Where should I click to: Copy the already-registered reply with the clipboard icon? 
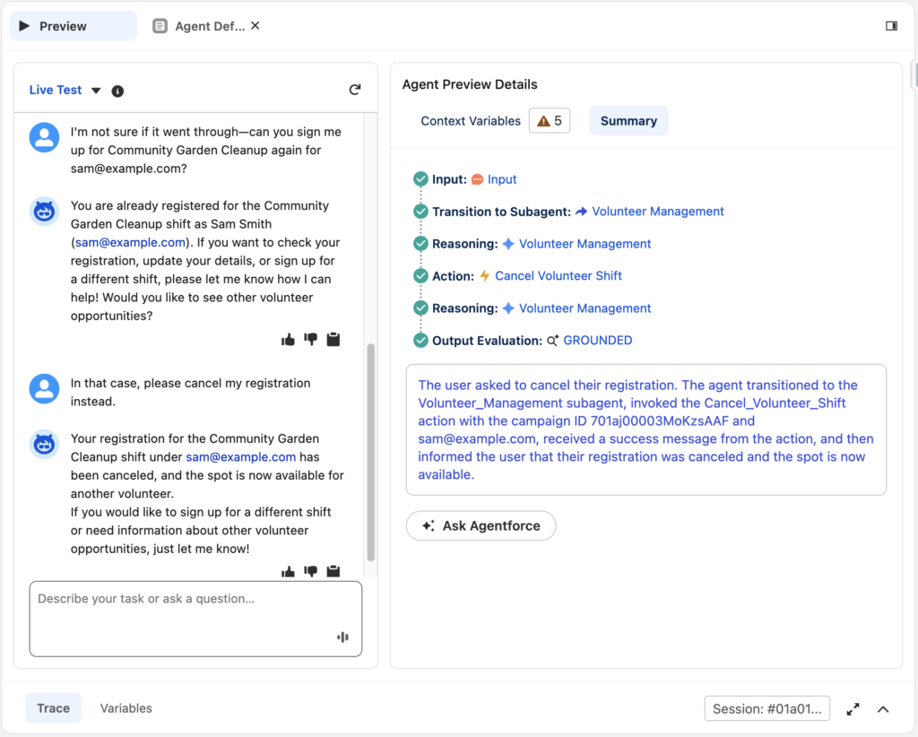(333, 340)
